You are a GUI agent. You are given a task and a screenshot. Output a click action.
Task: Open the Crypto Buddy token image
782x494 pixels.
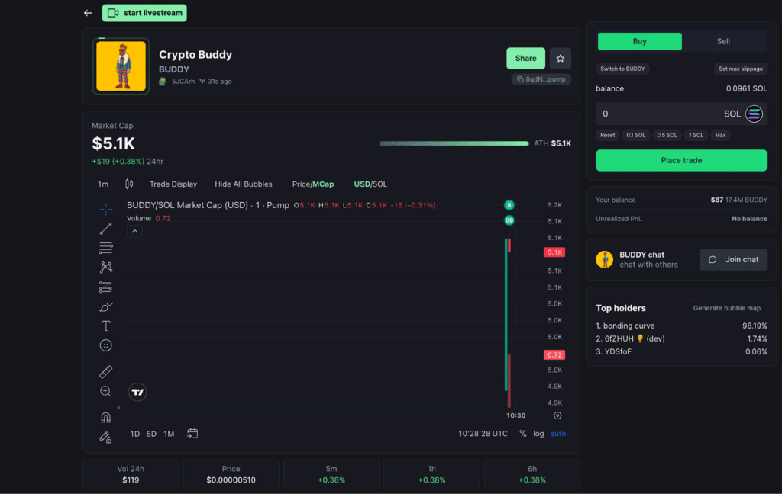pos(121,66)
